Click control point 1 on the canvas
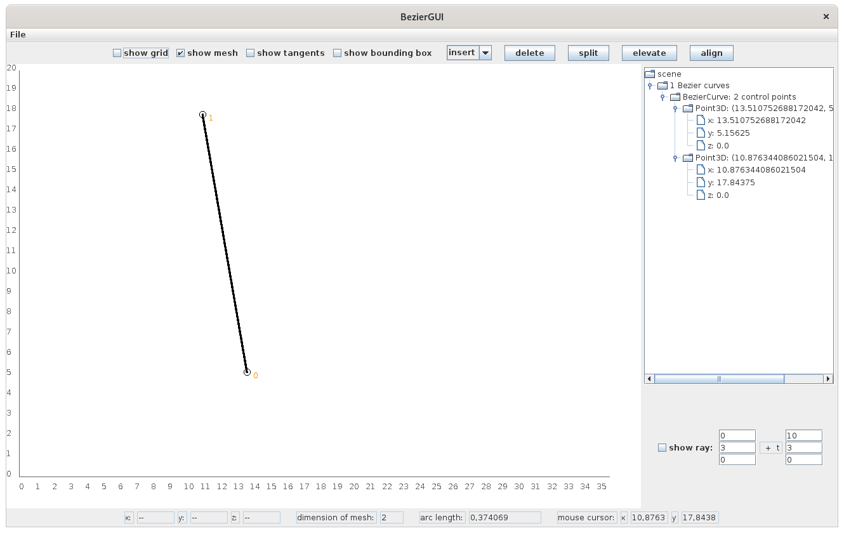The image size is (844, 533). (202, 115)
